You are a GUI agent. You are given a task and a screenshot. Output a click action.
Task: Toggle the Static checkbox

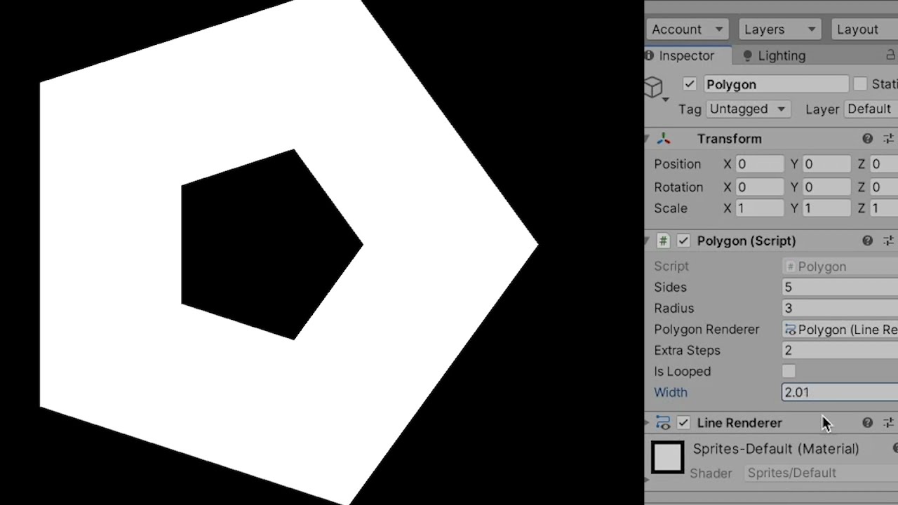tap(861, 84)
